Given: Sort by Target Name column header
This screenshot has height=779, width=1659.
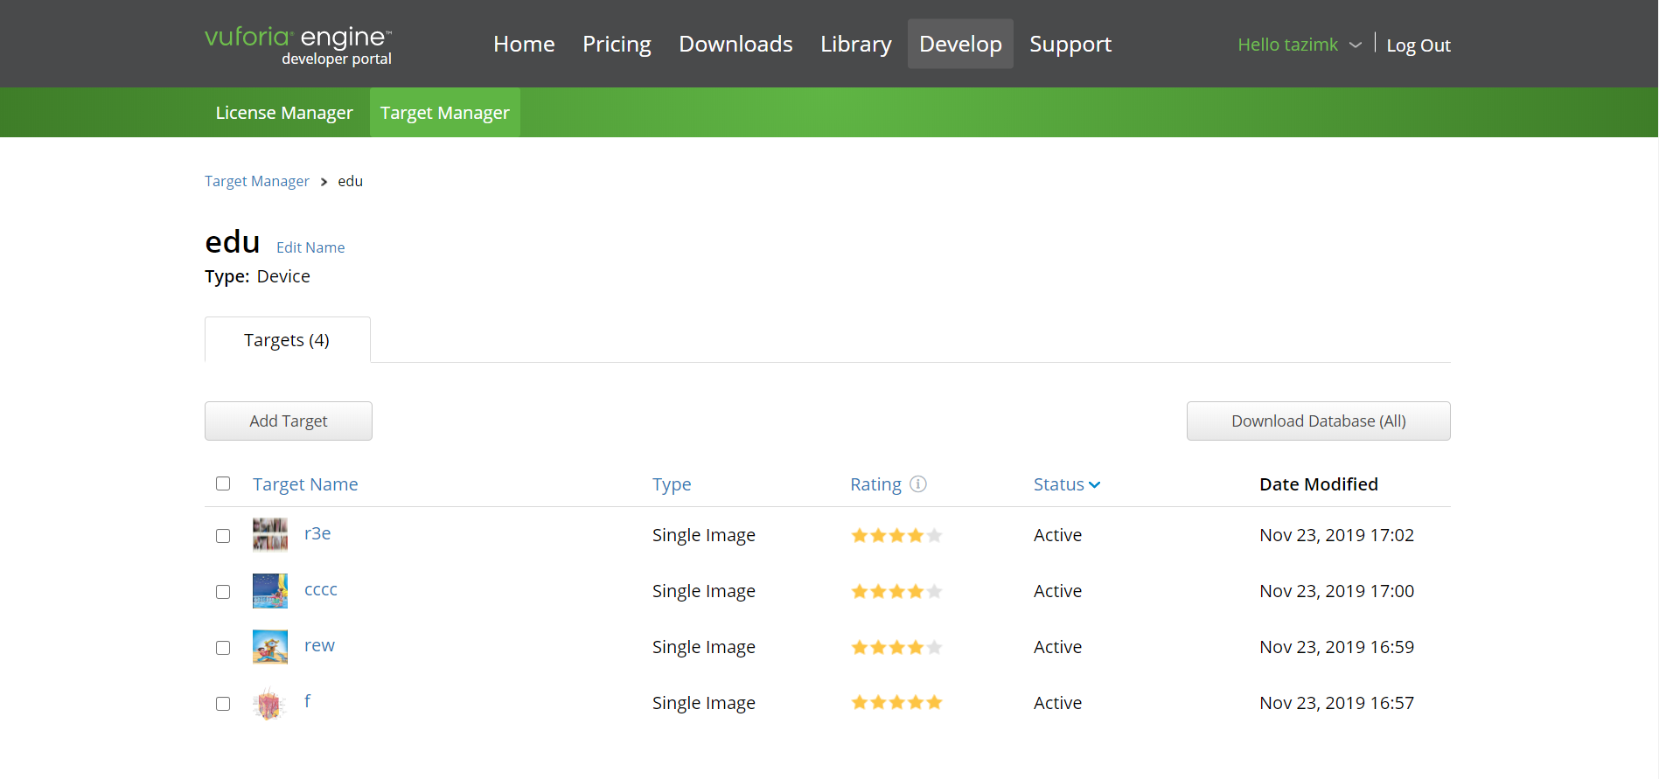Looking at the screenshot, I should point(305,484).
